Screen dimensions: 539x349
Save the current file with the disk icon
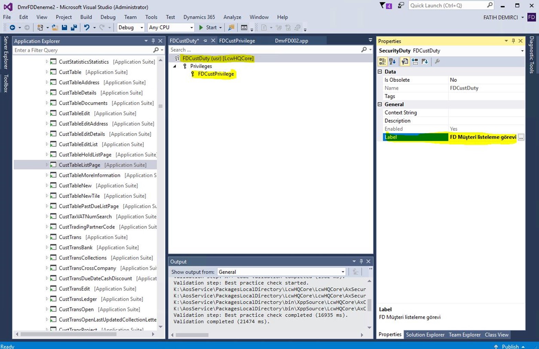point(64,28)
